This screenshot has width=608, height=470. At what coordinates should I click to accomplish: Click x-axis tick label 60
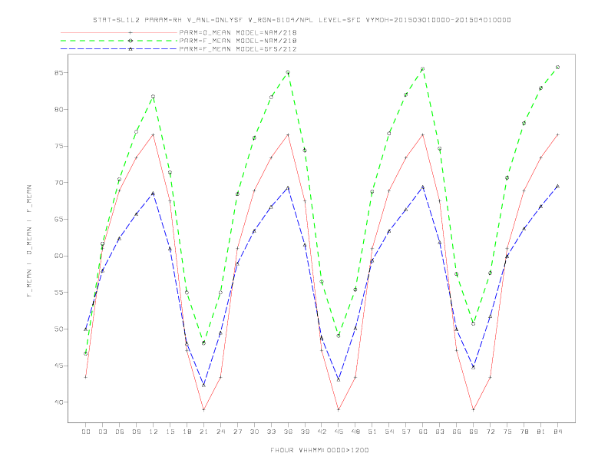click(x=423, y=432)
